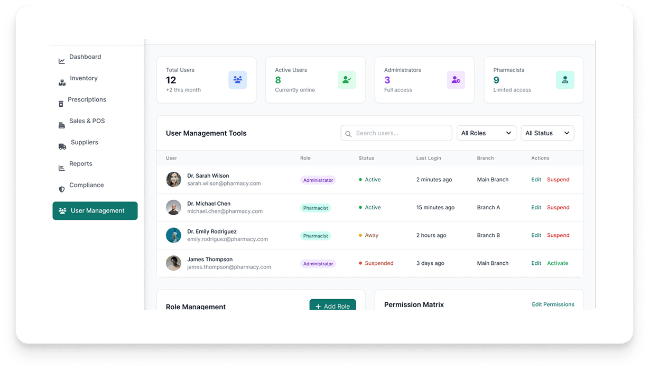Image resolution: width=649 pixels, height=370 pixels.
Task: Click Dr. Emily Rodriguez's profile thumbnail
Action: coord(173,235)
